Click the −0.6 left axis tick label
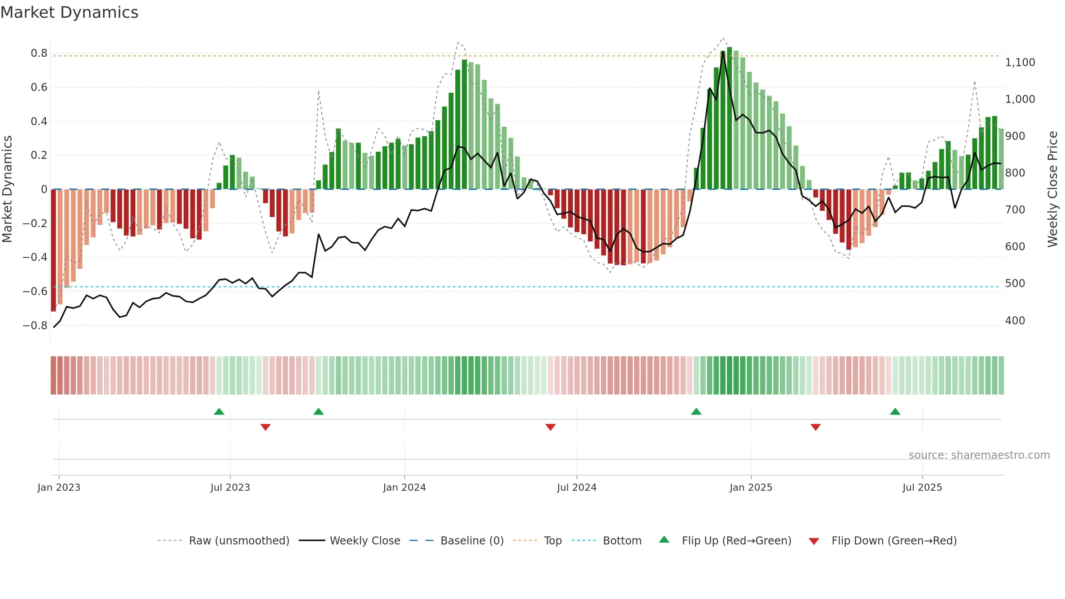This screenshot has width=1065, height=599. pos(35,292)
